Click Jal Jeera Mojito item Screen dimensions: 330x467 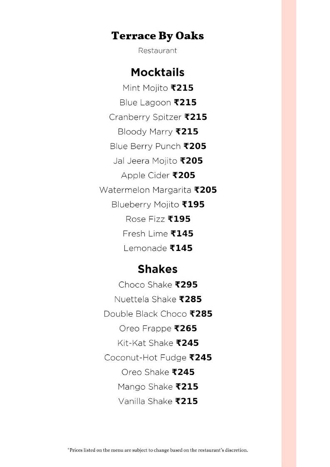pos(158,161)
